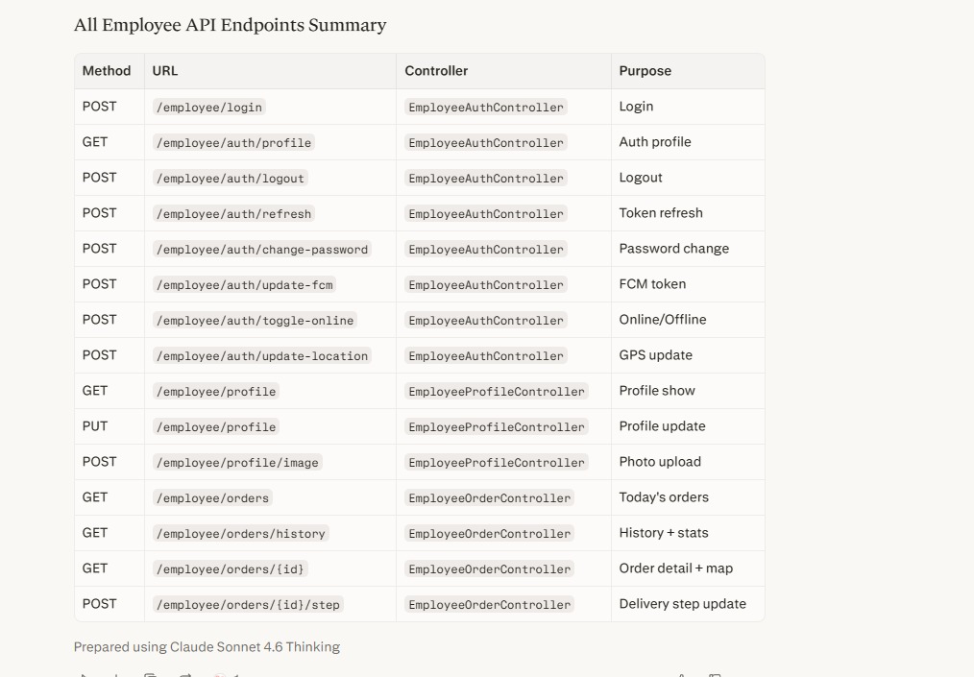The height and width of the screenshot is (677, 974).
Task: Select EmployeeAuthController in the Login row
Action: click(486, 107)
